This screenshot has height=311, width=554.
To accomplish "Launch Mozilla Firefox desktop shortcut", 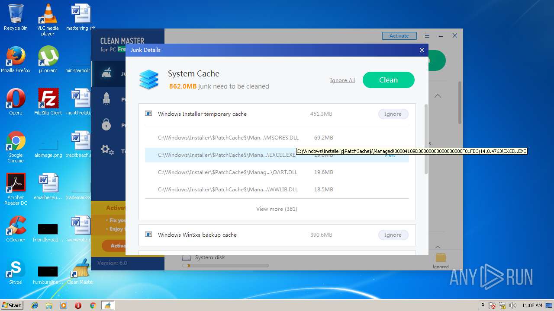I will (16, 60).
